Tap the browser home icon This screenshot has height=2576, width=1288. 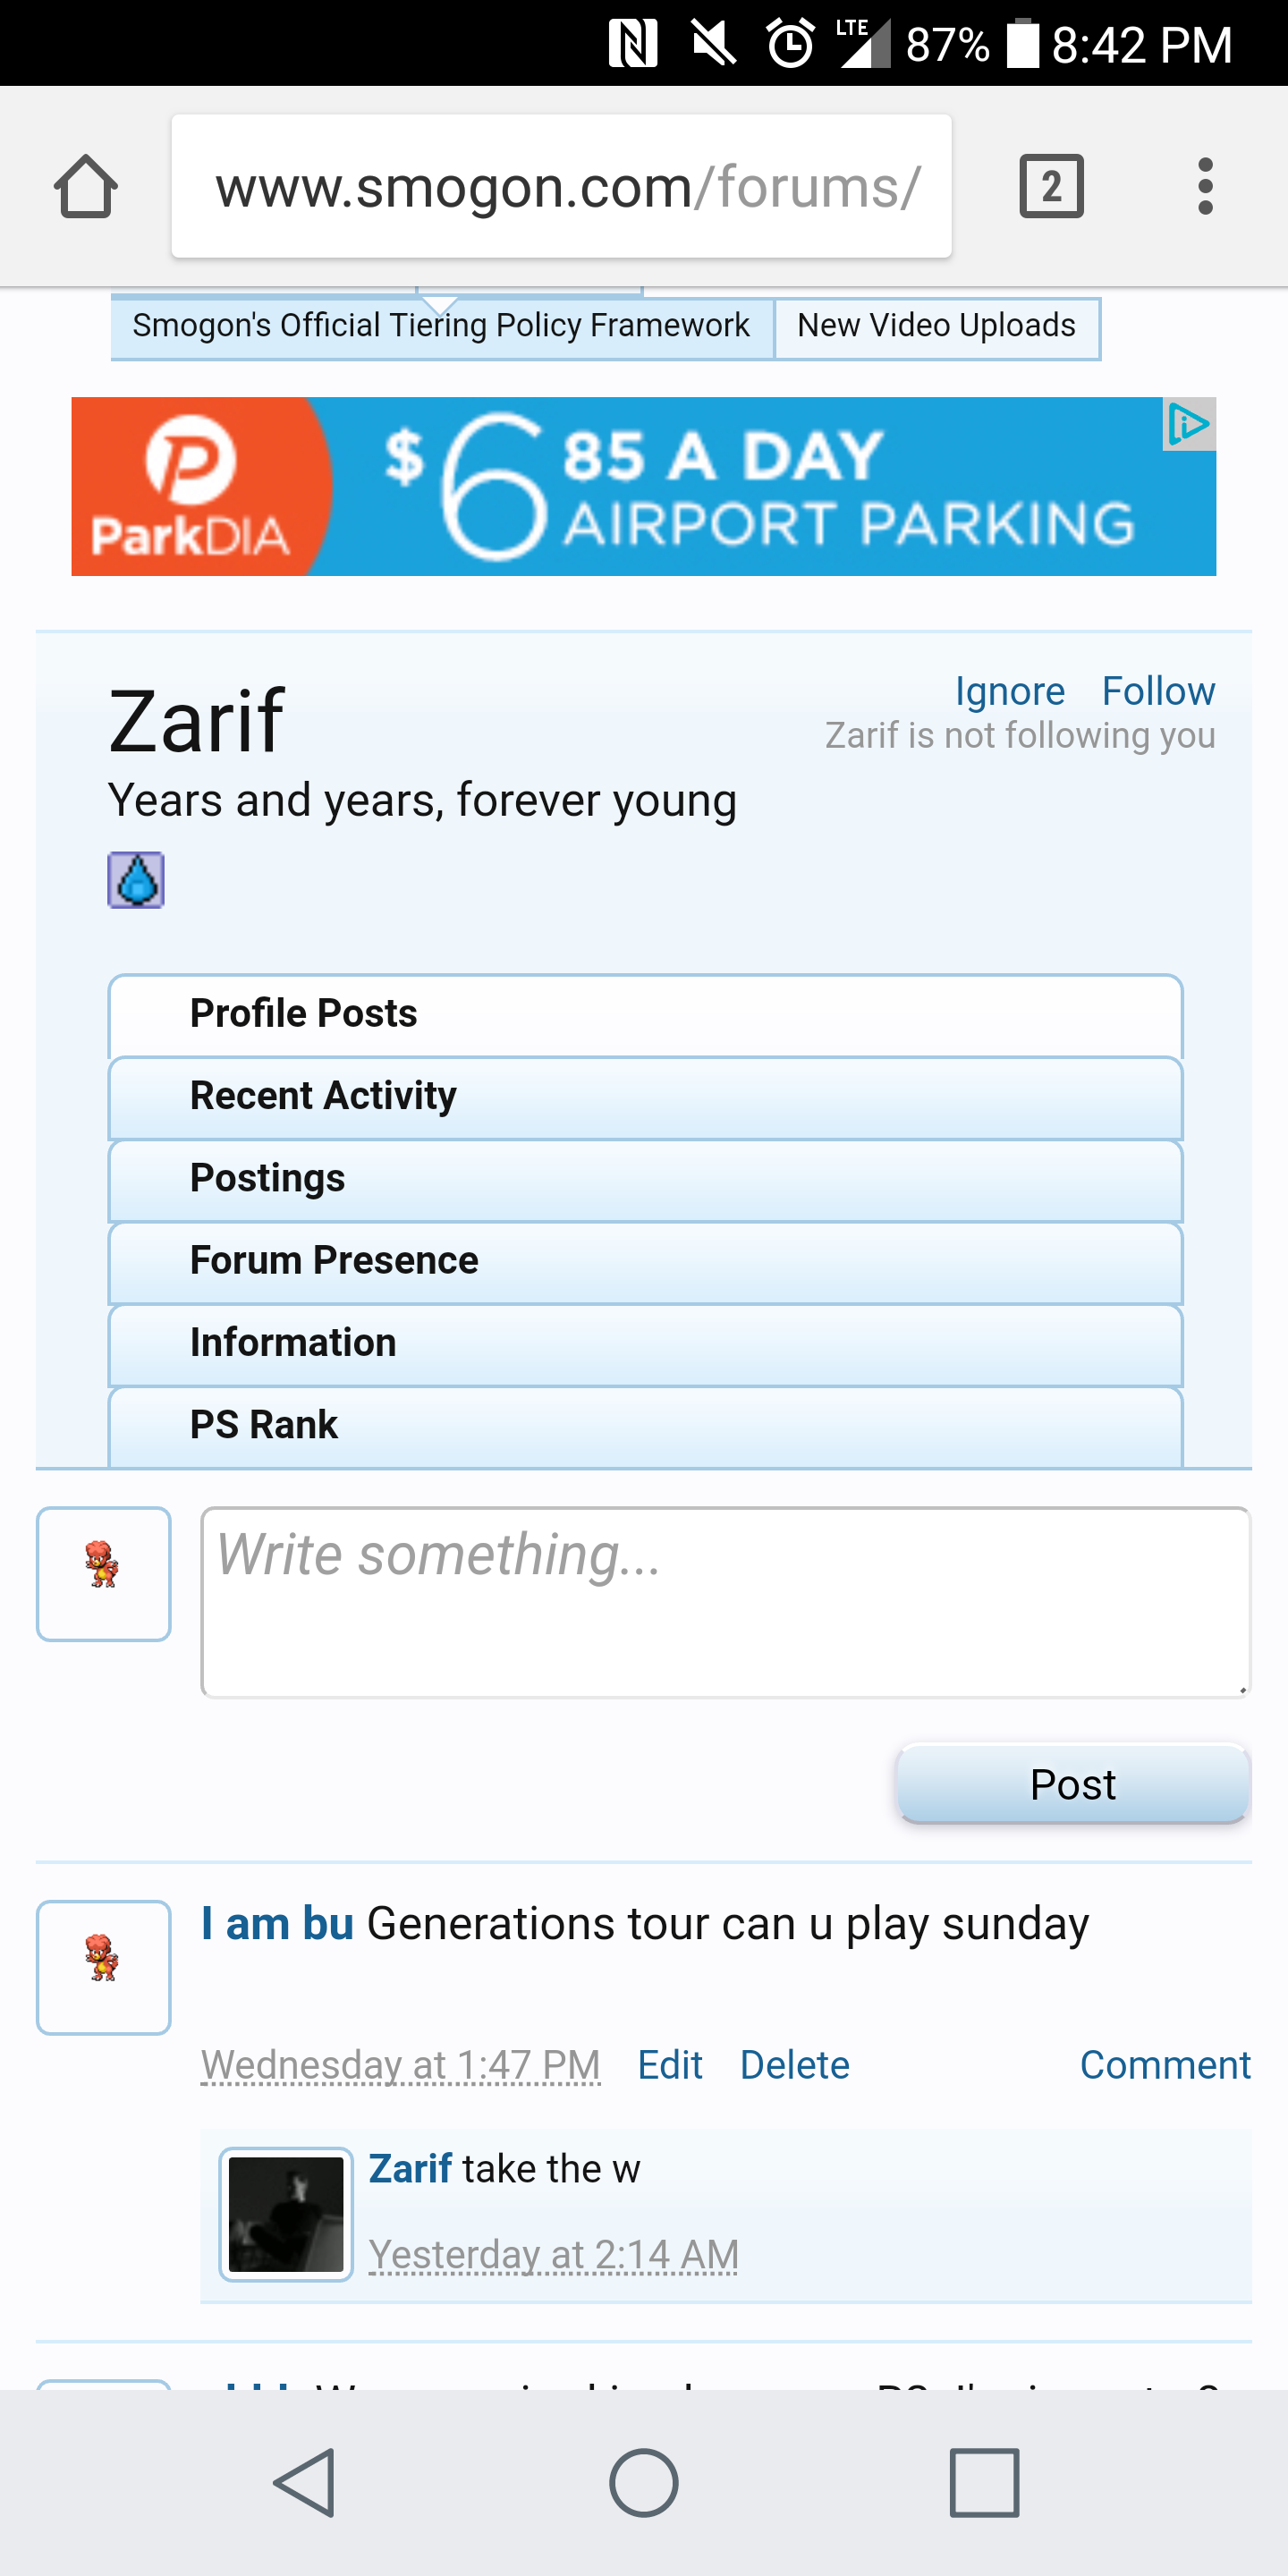pyautogui.click(x=86, y=186)
